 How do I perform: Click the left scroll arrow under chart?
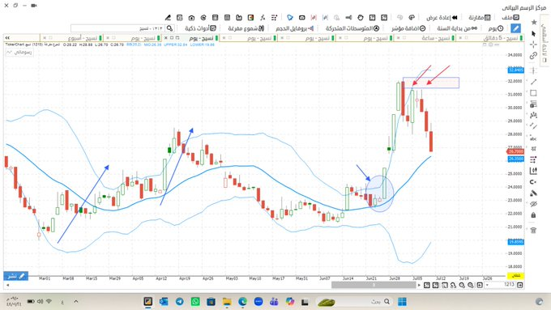(7, 285)
